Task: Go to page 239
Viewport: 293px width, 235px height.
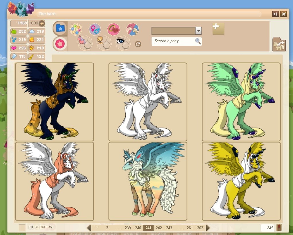Action: coord(128,228)
